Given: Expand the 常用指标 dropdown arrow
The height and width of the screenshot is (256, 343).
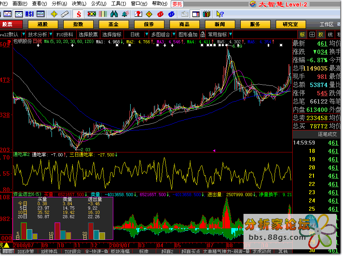Looking at the screenshot, I should tap(231, 34).
